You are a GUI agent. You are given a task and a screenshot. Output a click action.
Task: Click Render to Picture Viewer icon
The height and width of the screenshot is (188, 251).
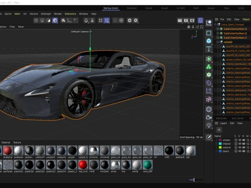(186, 20)
